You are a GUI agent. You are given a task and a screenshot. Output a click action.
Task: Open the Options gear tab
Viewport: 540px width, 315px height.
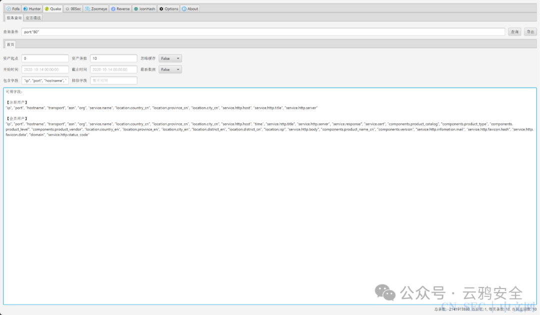tap(169, 8)
